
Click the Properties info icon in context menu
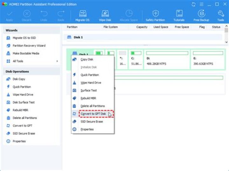click(74, 129)
